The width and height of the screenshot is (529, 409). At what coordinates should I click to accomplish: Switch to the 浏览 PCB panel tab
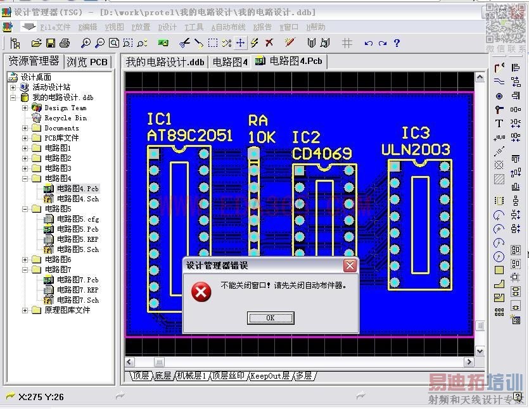point(87,62)
